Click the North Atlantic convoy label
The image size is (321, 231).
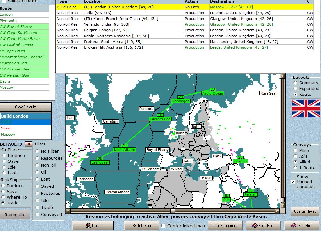(x=124, y=150)
